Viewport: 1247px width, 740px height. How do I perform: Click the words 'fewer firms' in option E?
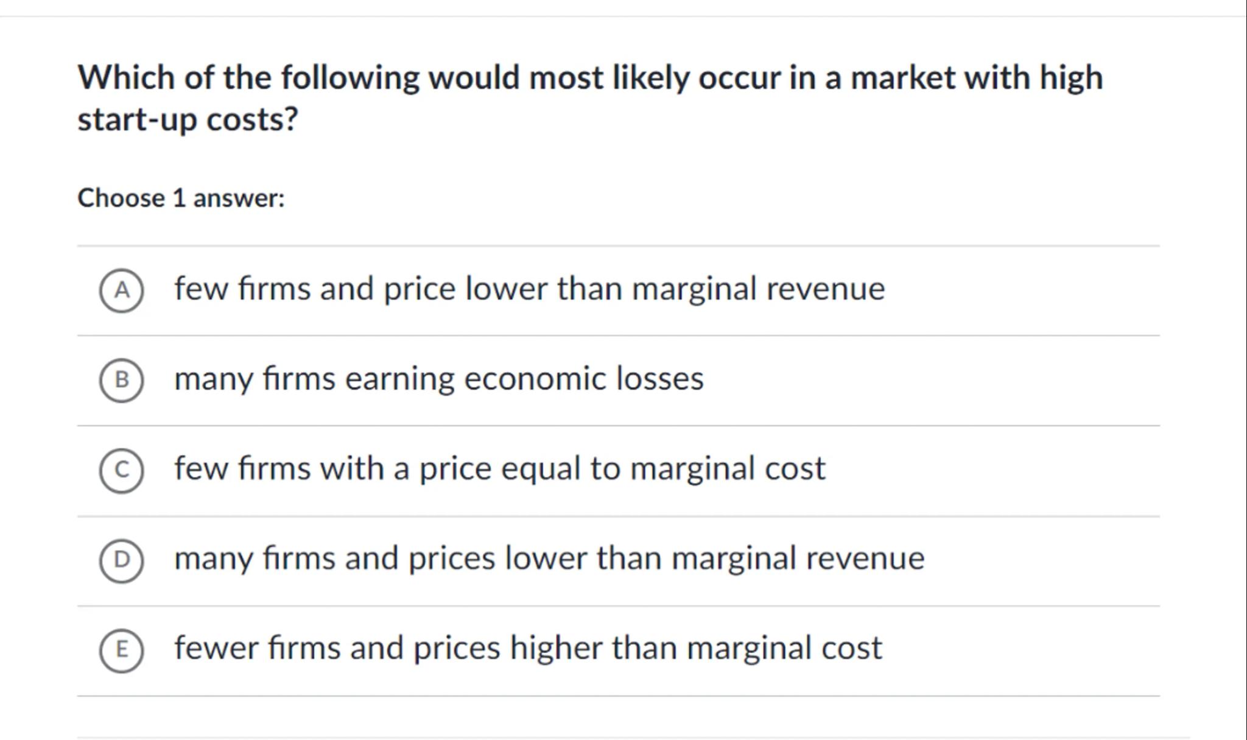coord(257,648)
